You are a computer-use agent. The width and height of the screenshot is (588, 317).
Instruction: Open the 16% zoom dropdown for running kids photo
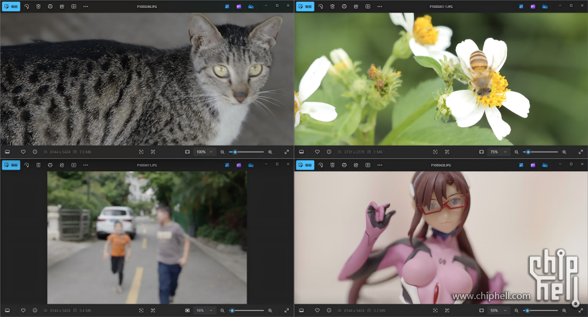pos(203,310)
